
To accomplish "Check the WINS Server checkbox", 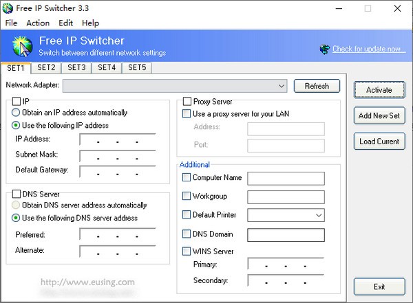I will pyautogui.click(x=187, y=251).
